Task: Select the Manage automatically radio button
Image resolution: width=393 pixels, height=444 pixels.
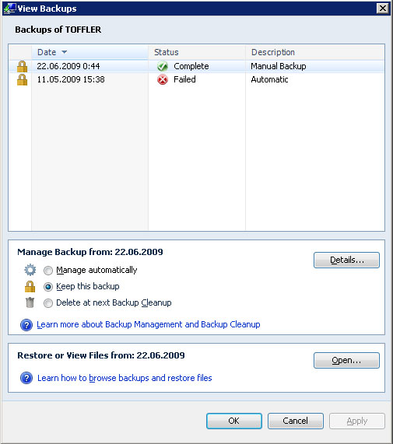Action: pos(48,271)
